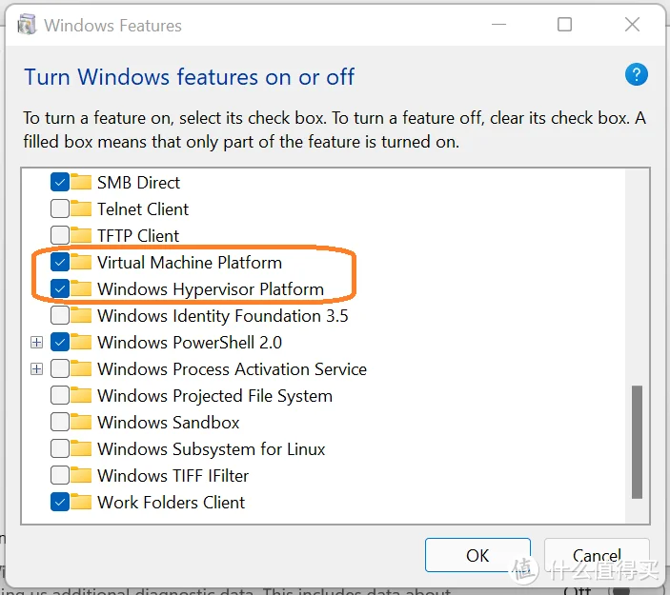
Task: Select the Windows Sandbox label
Action: (169, 422)
